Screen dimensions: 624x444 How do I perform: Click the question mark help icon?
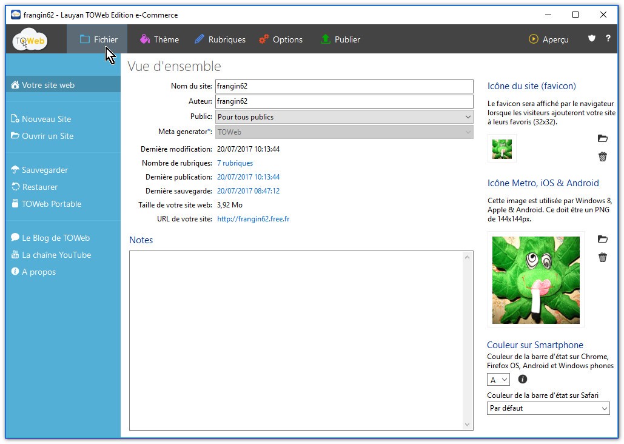pyautogui.click(x=608, y=39)
